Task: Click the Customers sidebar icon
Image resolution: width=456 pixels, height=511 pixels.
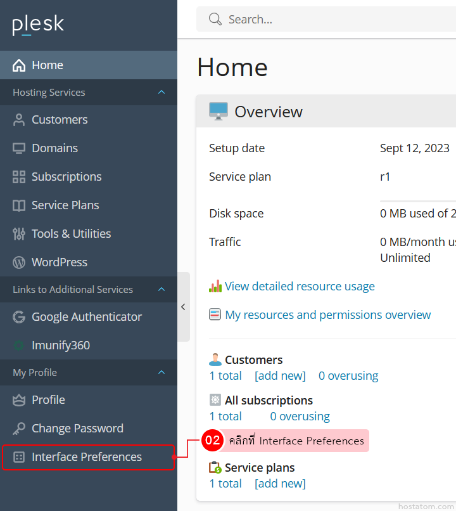Action: pyautogui.click(x=19, y=120)
